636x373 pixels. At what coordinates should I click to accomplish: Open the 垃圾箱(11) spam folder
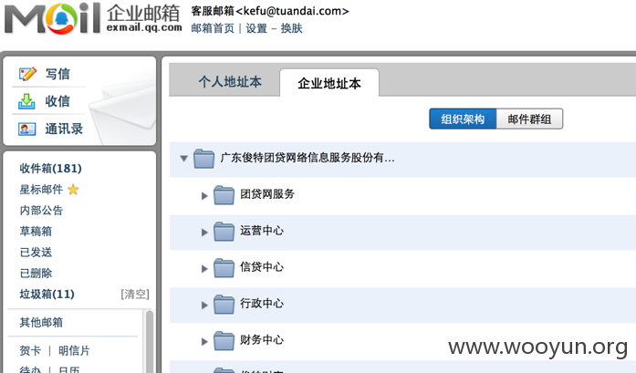pos(47,294)
